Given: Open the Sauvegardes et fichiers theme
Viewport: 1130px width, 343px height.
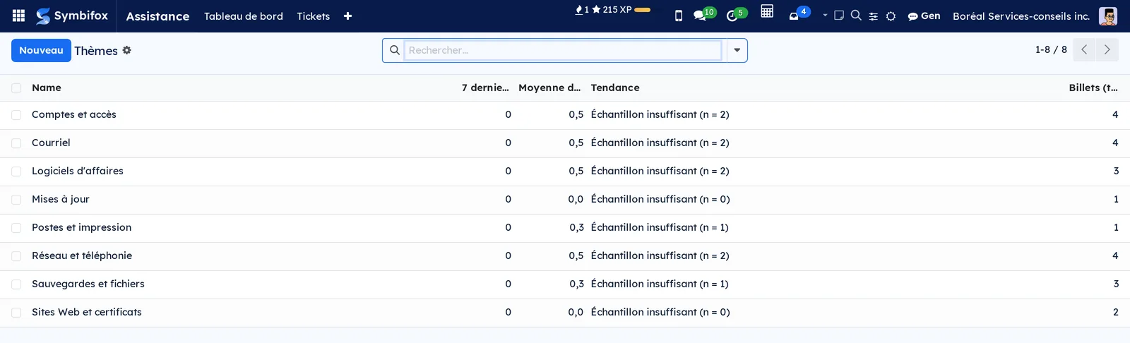Looking at the screenshot, I should [x=88, y=284].
